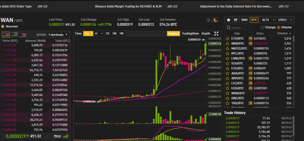304x141 pixels.
Task: Open the More order book link
Action: [57, 136]
